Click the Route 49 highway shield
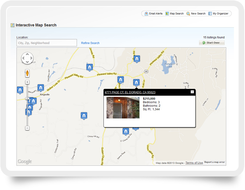This screenshot has width=245, height=190. (146, 72)
